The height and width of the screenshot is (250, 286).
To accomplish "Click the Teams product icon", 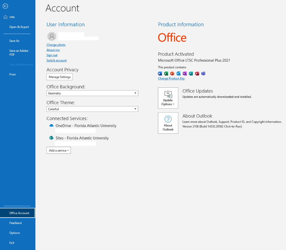I will pyautogui.click(x=203, y=73).
